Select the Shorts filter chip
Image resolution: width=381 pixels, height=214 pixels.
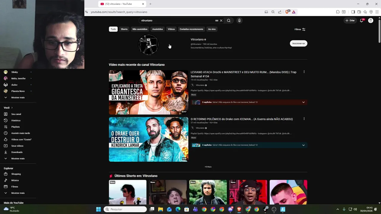[x=124, y=29]
